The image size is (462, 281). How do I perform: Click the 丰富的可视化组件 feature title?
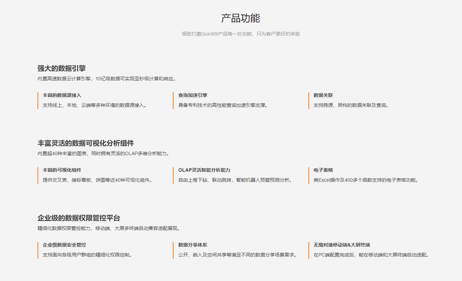tap(62, 170)
